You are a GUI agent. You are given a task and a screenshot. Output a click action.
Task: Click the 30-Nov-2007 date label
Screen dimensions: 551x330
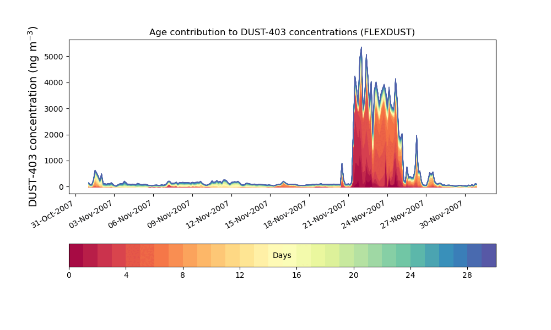(443, 214)
